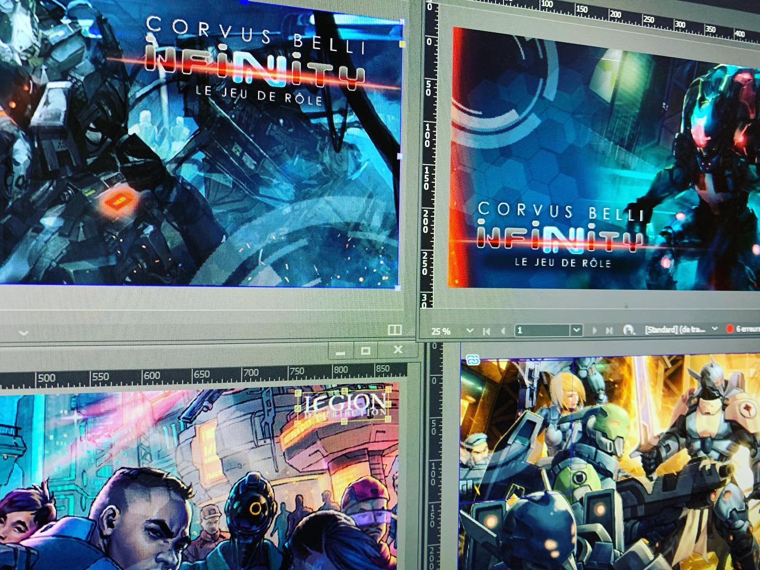760x570 pixels.
Task: Go to the previous page
Action: [x=503, y=331]
